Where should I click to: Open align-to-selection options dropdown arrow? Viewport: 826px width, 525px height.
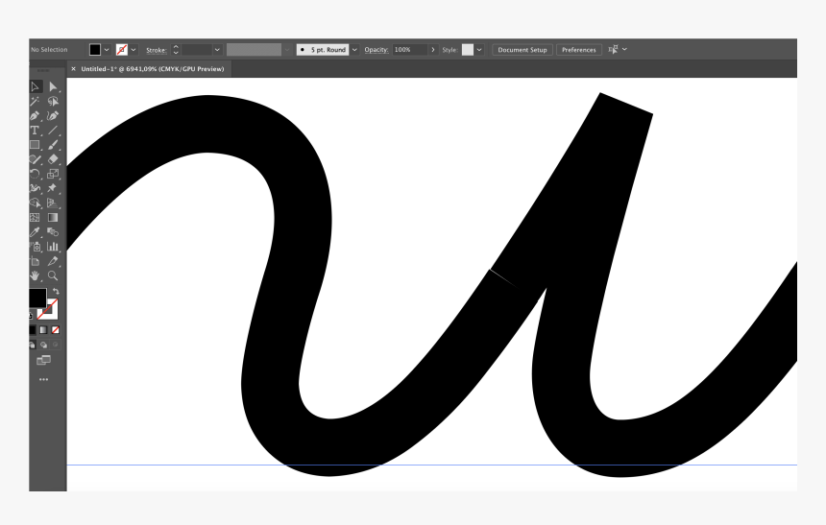pyautogui.click(x=624, y=49)
